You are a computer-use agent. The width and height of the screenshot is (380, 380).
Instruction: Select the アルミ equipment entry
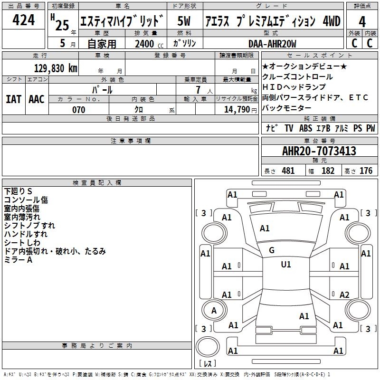[342, 128]
